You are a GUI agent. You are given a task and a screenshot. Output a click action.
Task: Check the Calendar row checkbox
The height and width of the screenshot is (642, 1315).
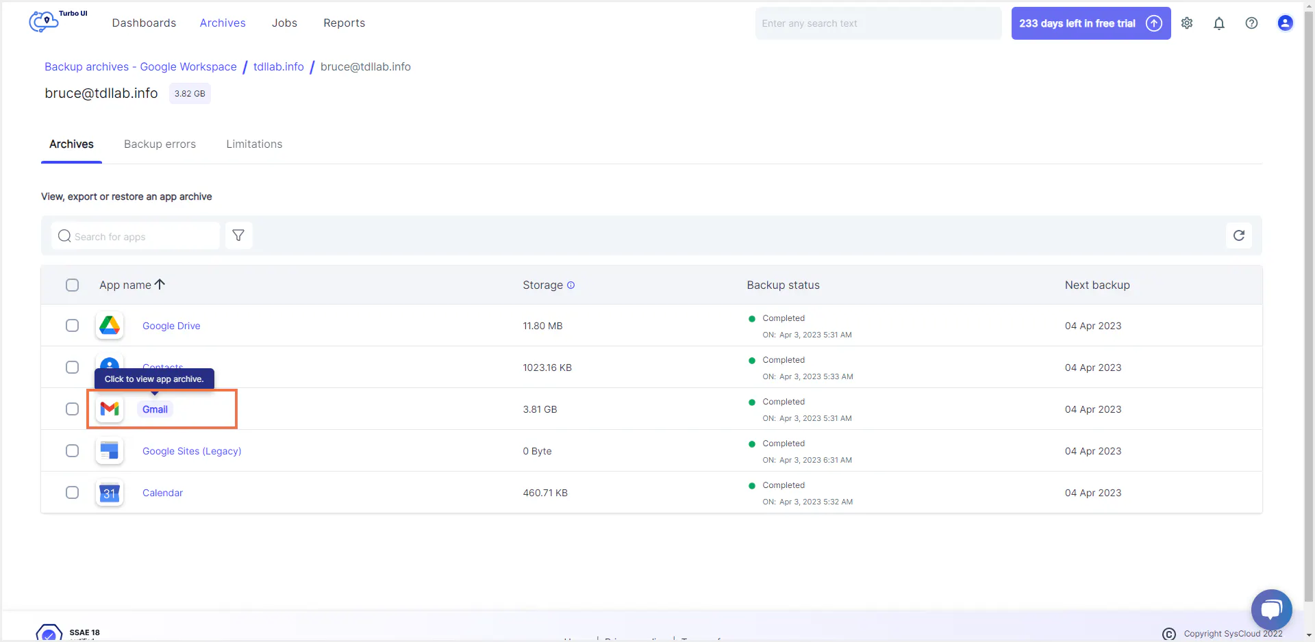pyautogui.click(x=72, y=493)
